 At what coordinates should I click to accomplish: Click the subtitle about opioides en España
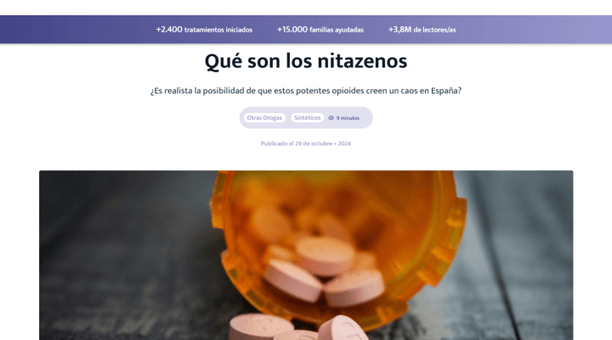pos(306,91)
